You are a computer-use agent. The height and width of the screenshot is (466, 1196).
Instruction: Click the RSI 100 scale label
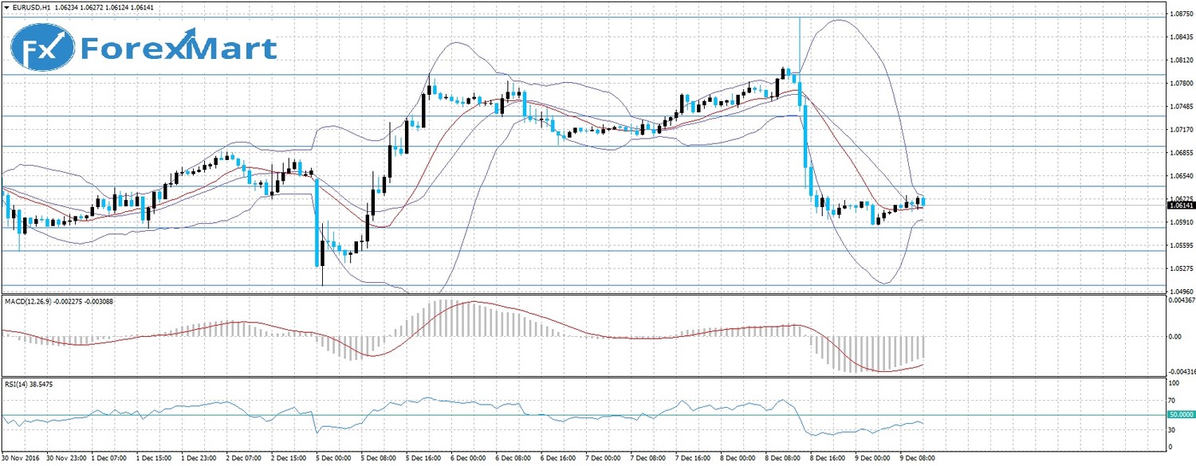tap(1173, 384)
